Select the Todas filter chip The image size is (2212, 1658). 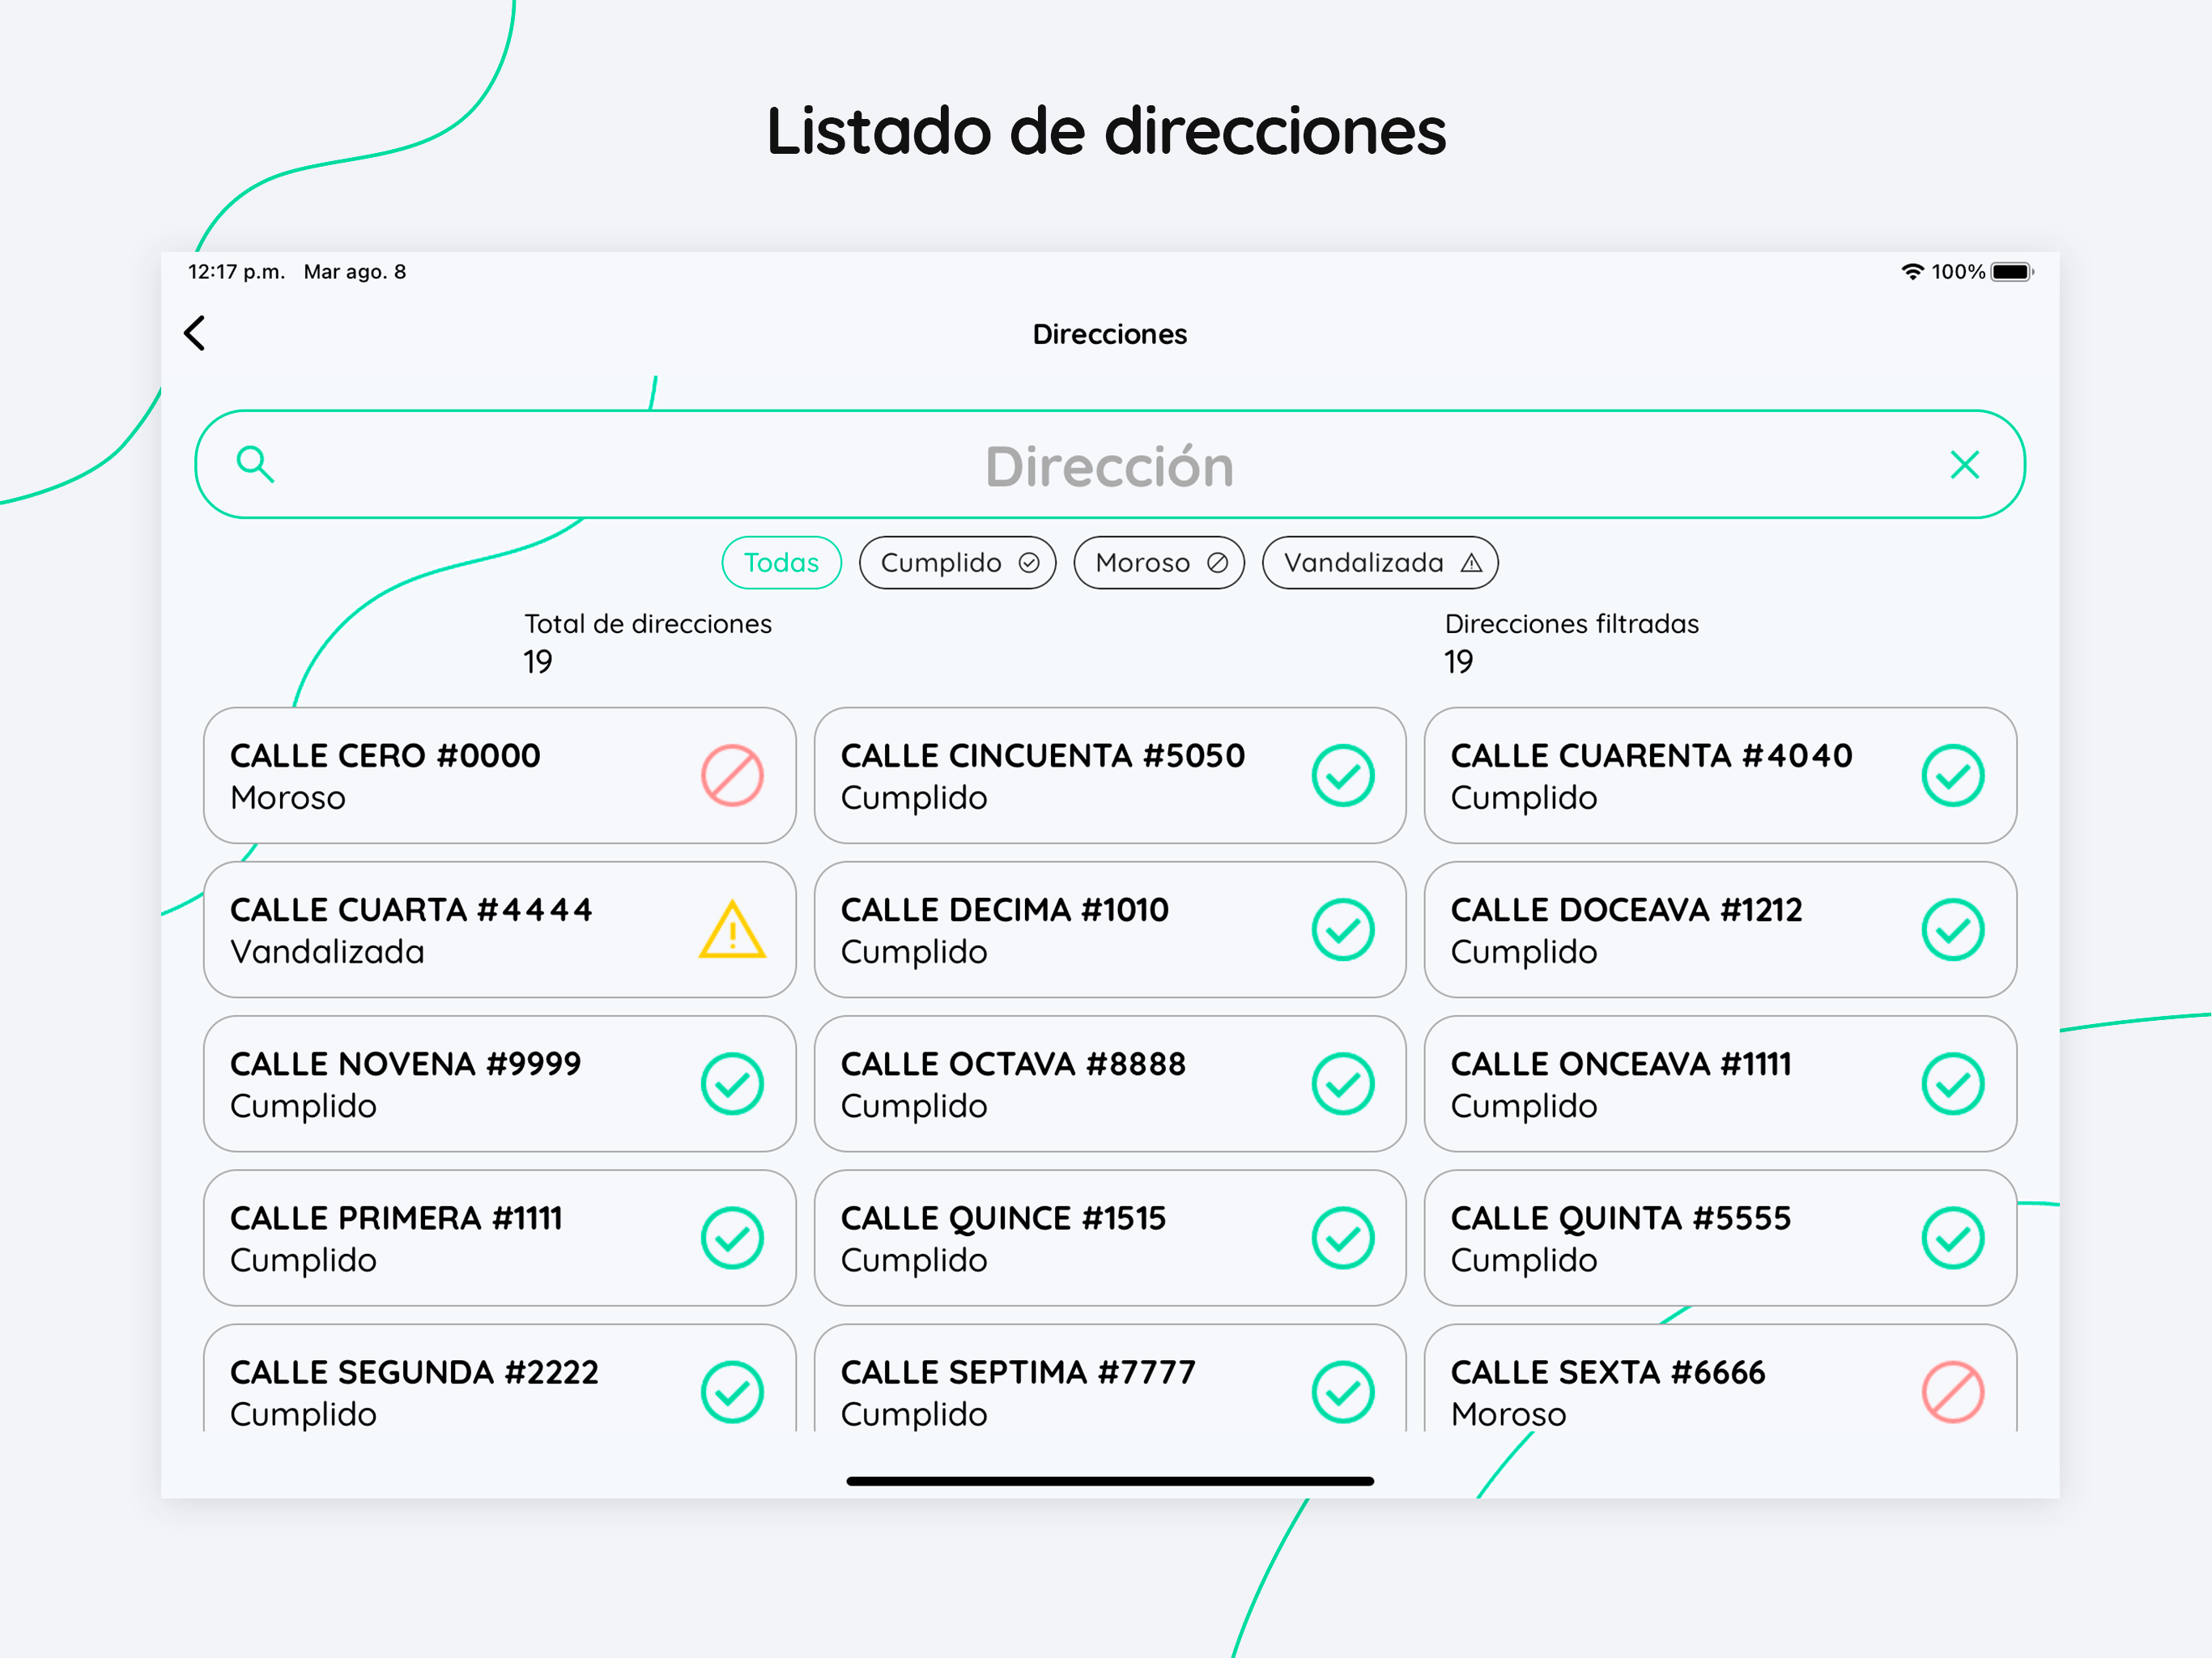[x=781, y=563]
